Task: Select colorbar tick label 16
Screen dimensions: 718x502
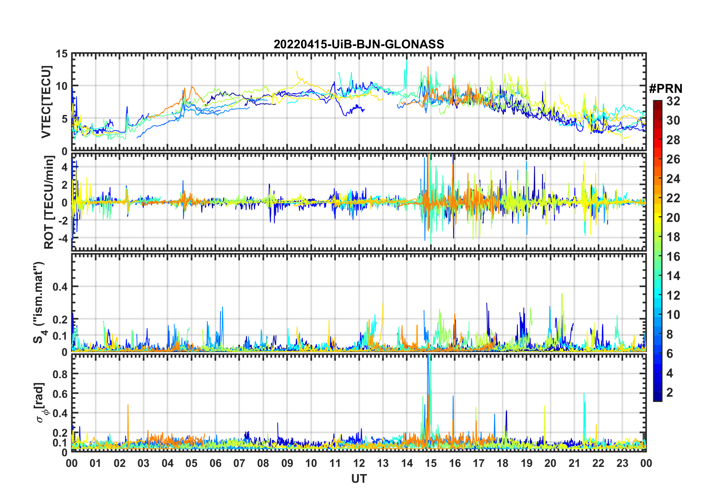Action: (x=673, y=257)
